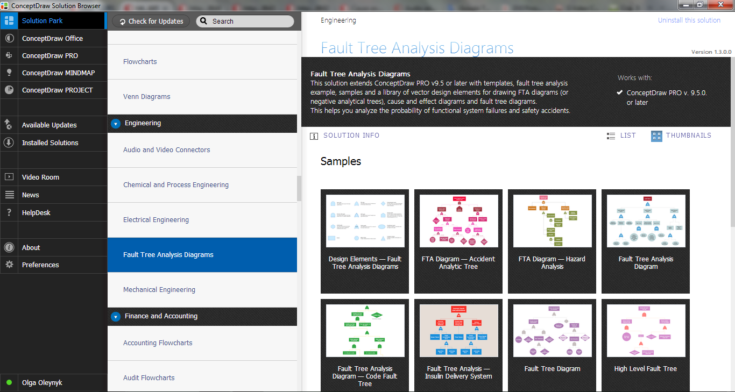The image size is (735, 392).
Task: Switch to List view
Action: point(621,136)
